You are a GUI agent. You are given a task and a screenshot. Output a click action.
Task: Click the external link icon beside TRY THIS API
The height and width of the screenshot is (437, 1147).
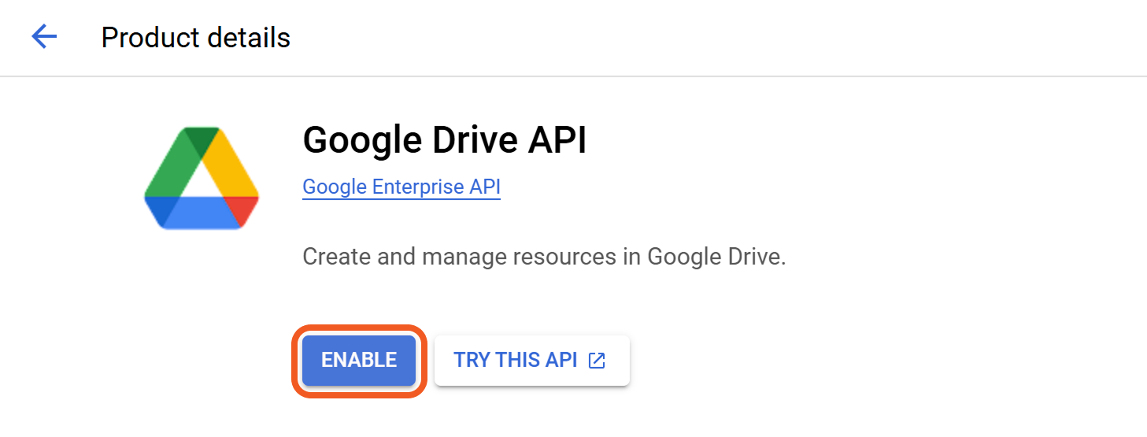[x=598, y=361]
